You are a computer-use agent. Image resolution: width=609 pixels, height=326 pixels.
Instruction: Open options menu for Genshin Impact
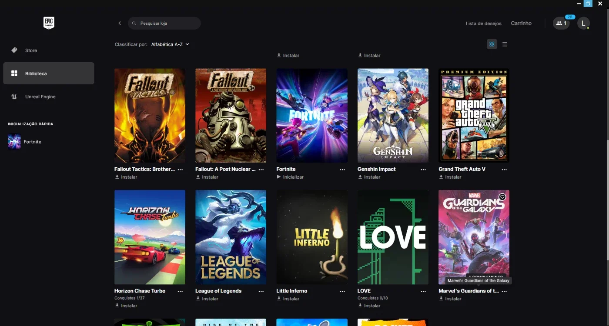(423, 170)
